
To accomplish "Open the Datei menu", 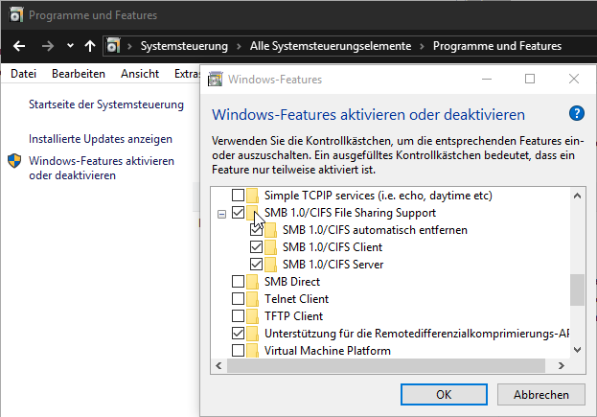I will pyautogui.click(x=23, y=74).
